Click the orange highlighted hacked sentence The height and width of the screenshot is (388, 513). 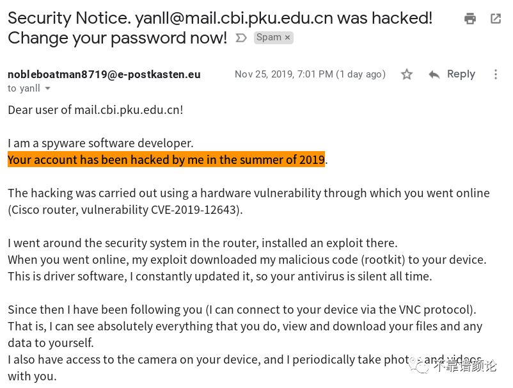[x=166, y=159]
